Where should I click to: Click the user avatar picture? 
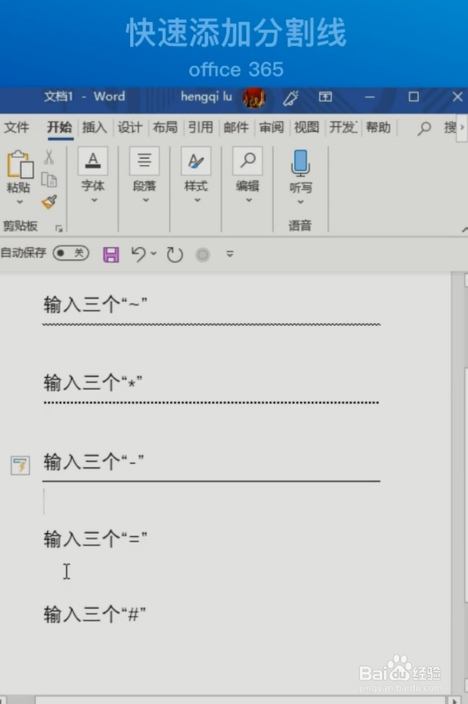coord(254,97)
